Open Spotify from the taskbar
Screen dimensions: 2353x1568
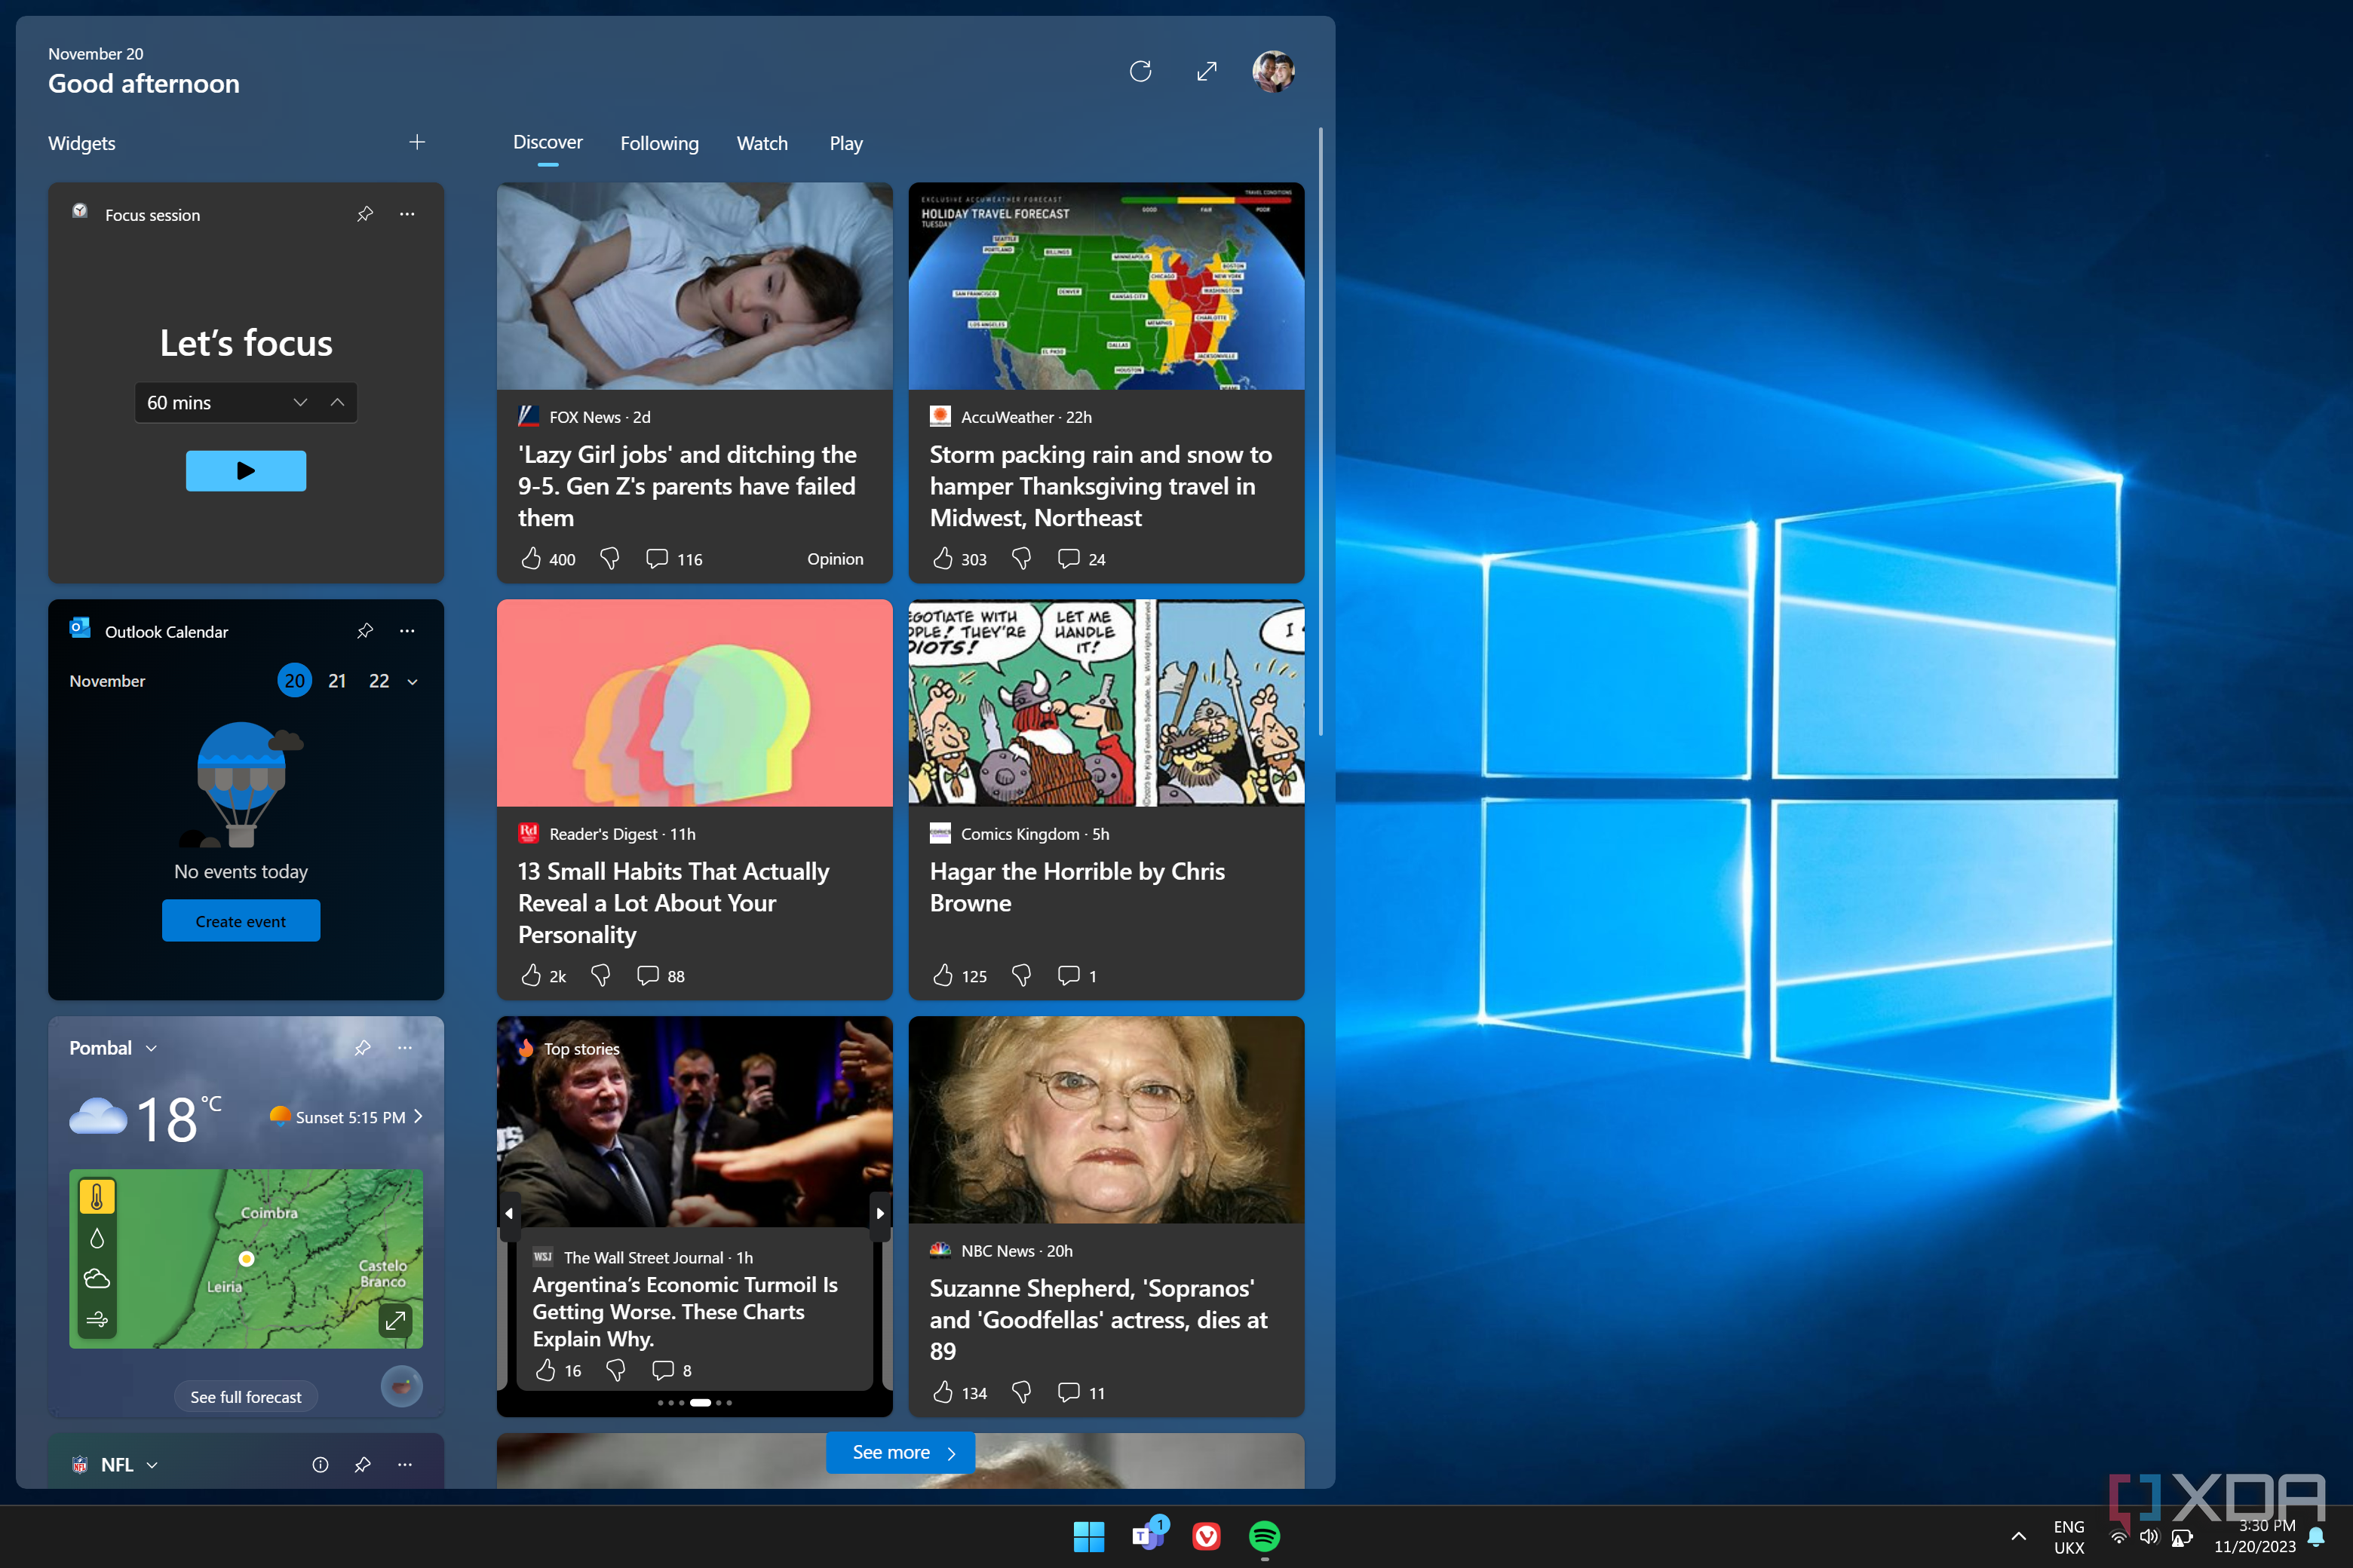click(1265, 1536)
